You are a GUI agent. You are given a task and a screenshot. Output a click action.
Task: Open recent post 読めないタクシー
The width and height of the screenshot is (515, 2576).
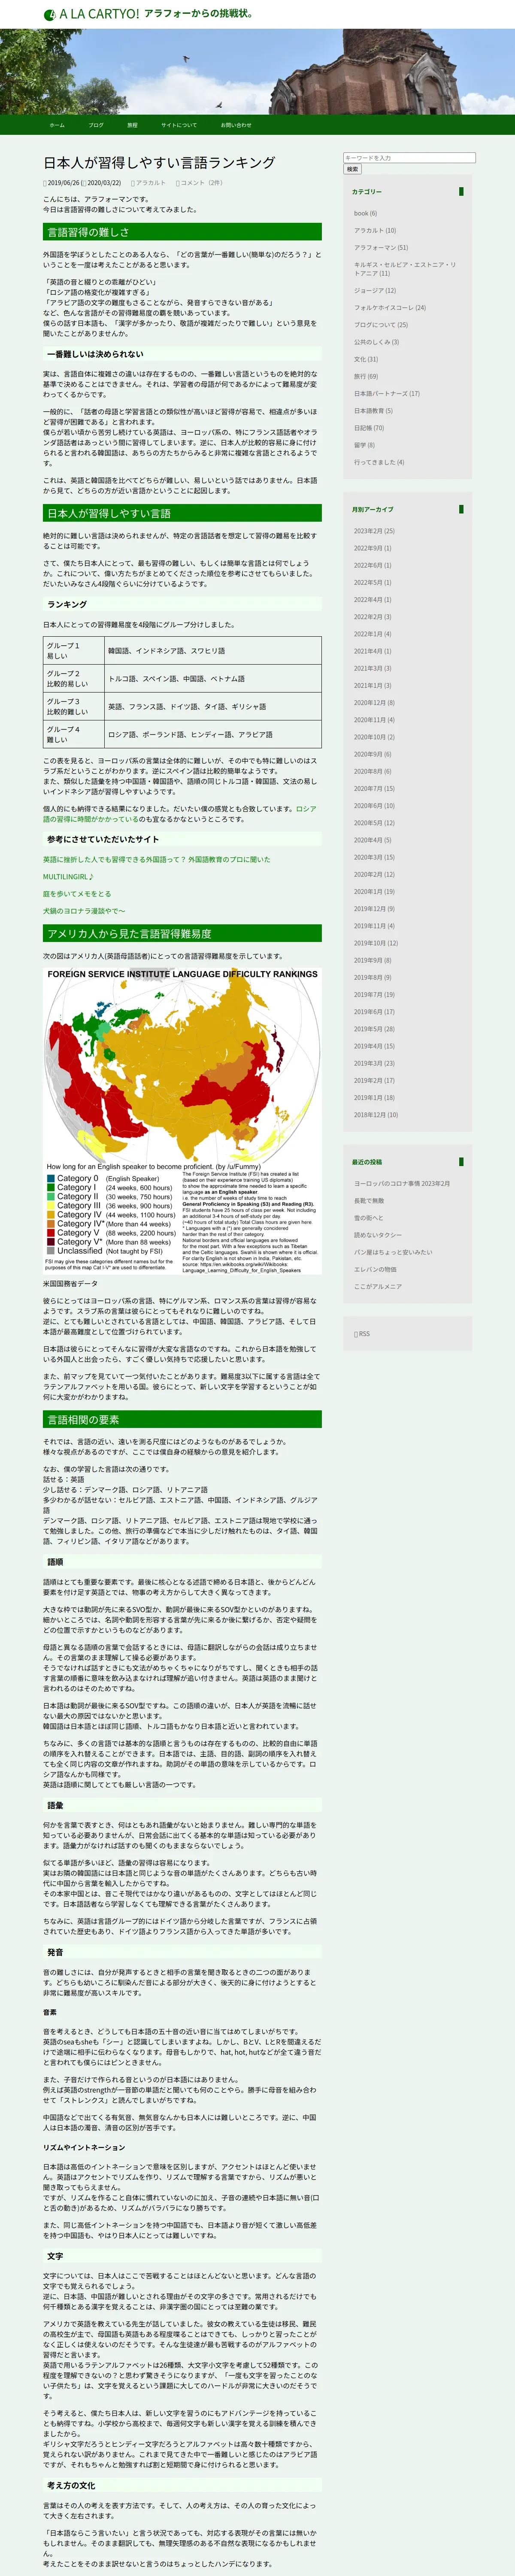click(x=378, y=1235)
